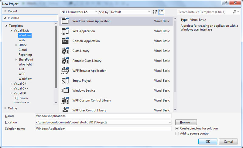The image size is (243, 148).
Task: Switch to medium icons list view
Action: (161, 12)
